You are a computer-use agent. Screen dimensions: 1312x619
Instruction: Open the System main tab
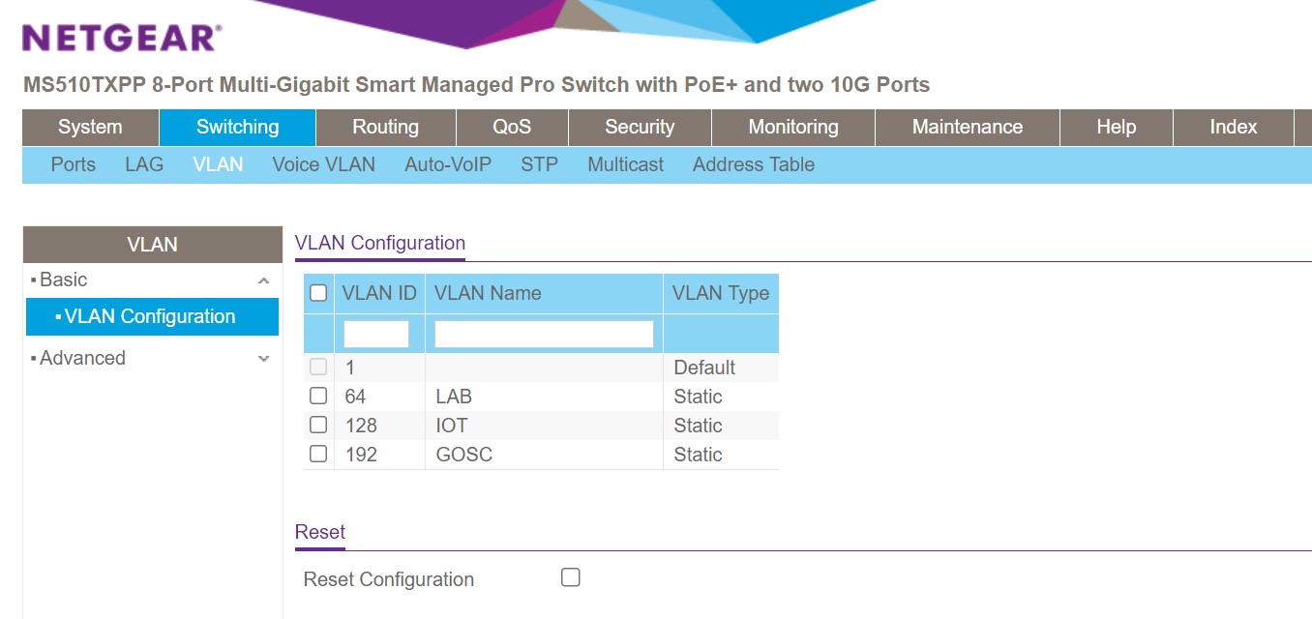[x=90, y=127]
